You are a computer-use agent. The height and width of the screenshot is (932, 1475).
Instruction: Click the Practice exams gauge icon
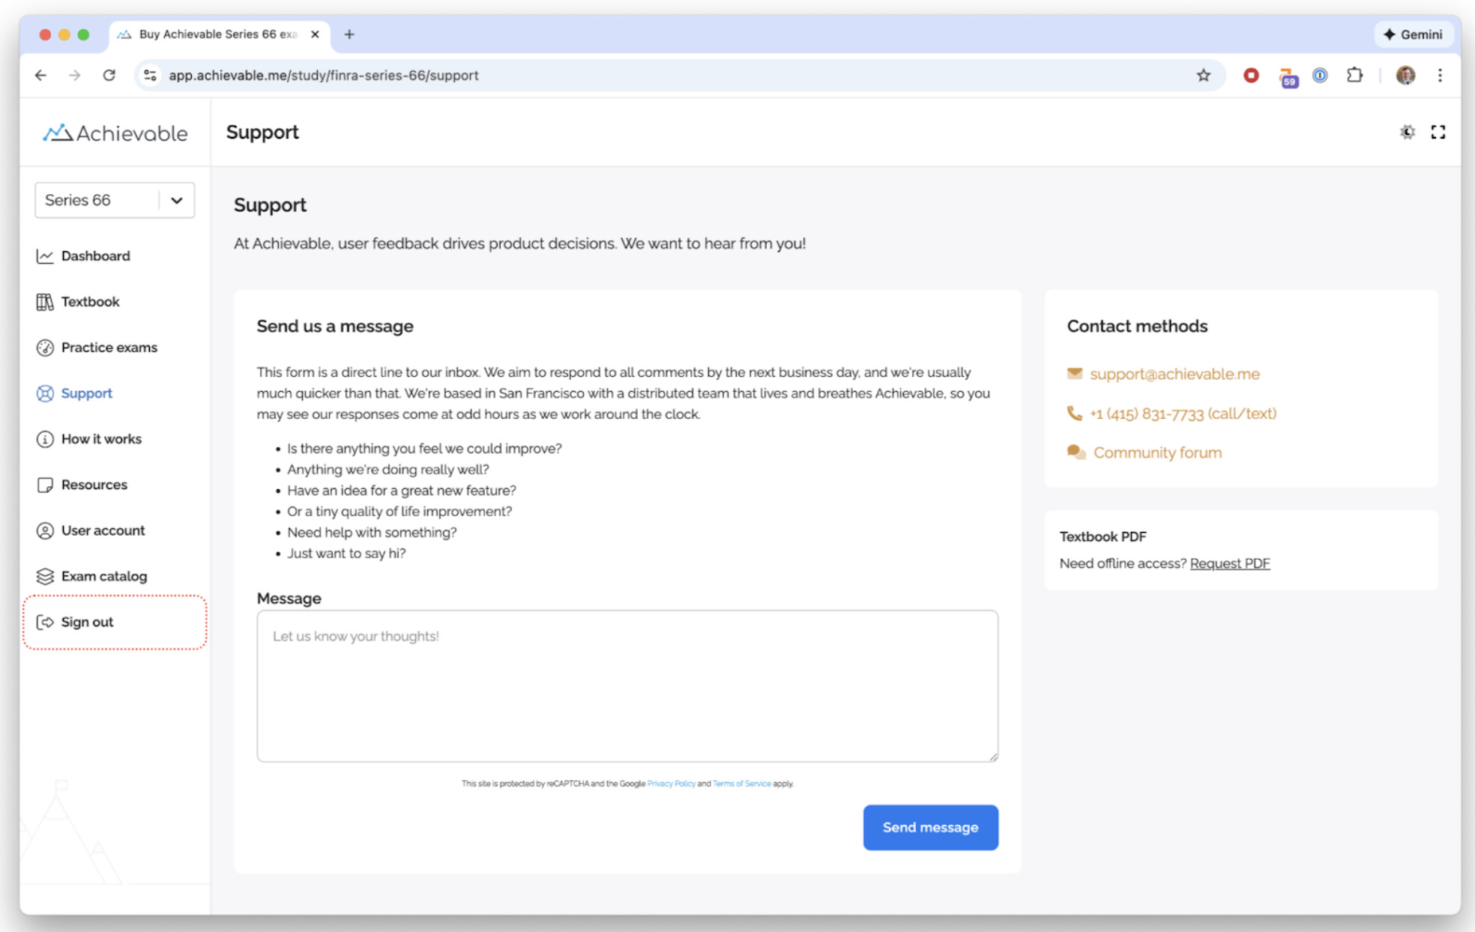(x=45, y=348)
